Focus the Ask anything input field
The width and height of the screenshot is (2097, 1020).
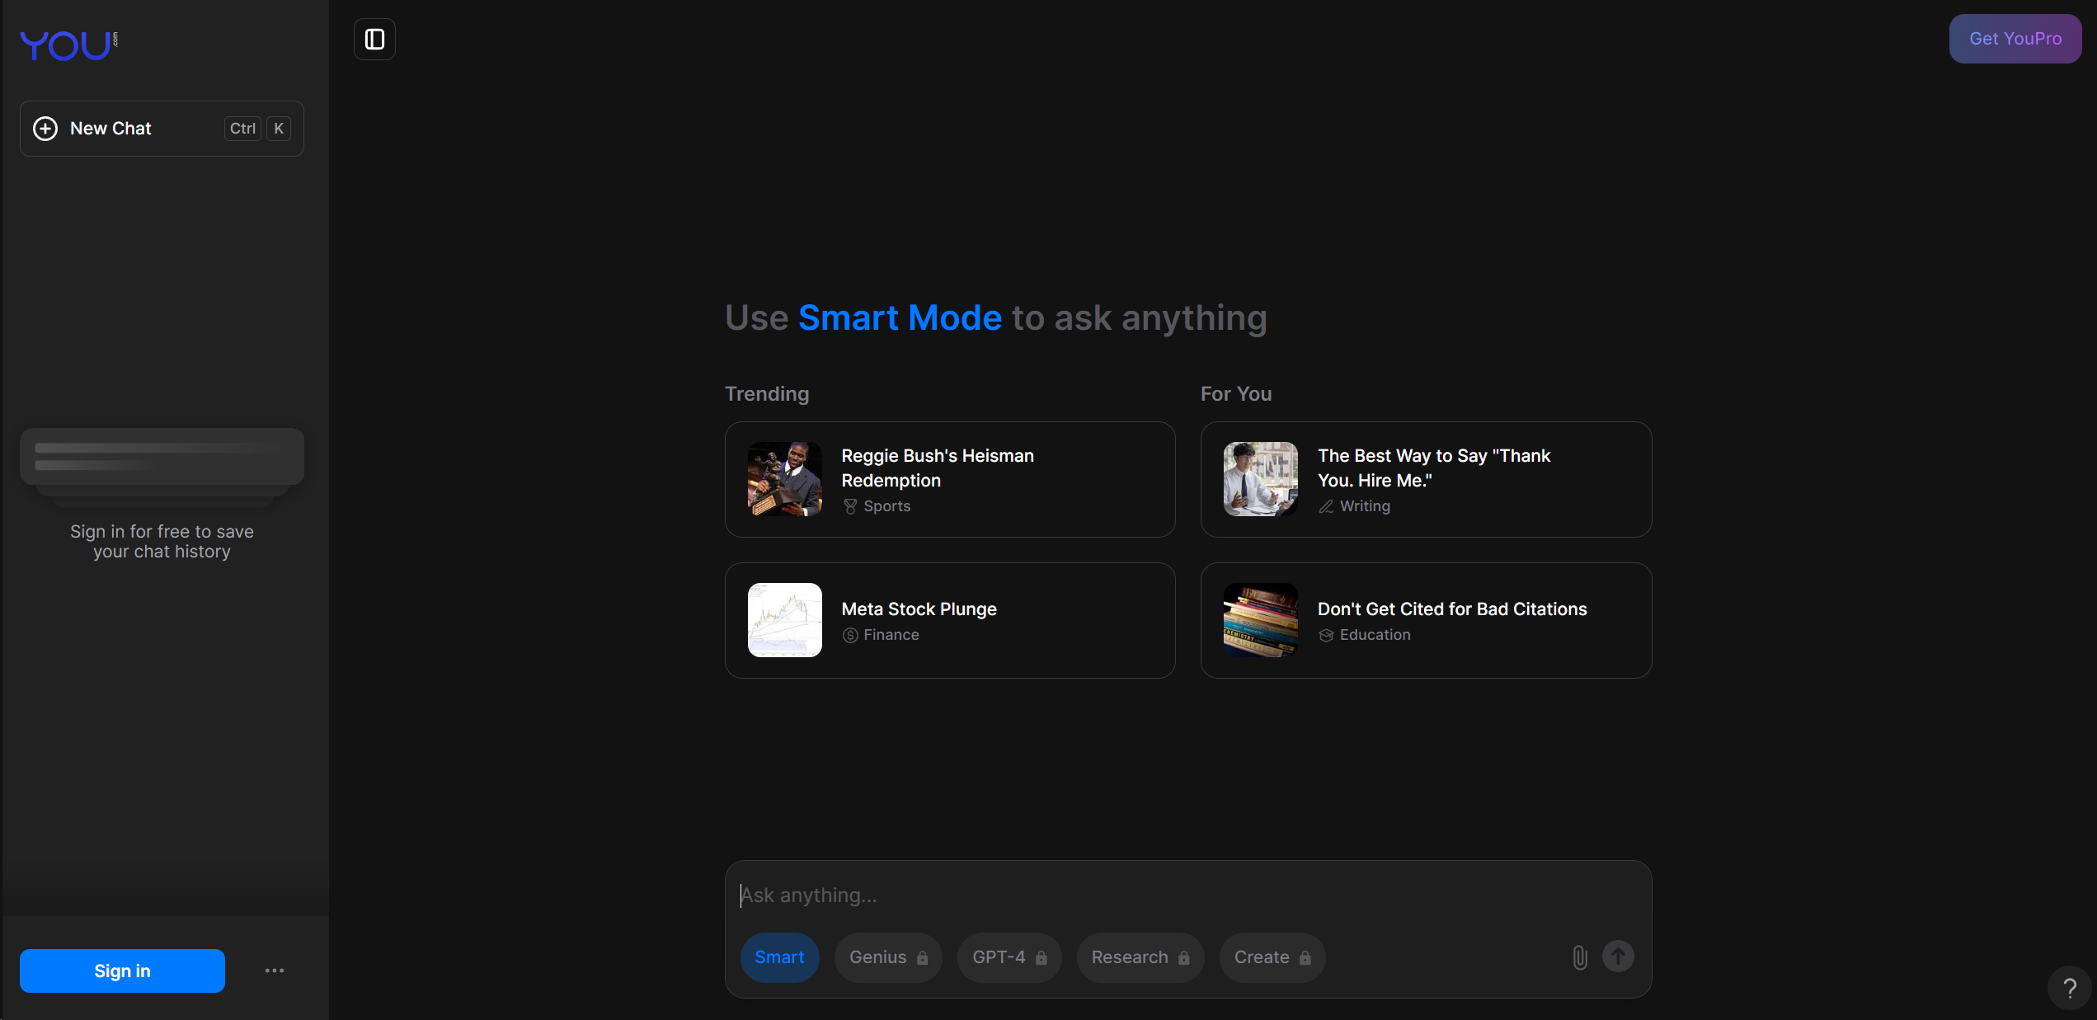(x=1154, y=895)
